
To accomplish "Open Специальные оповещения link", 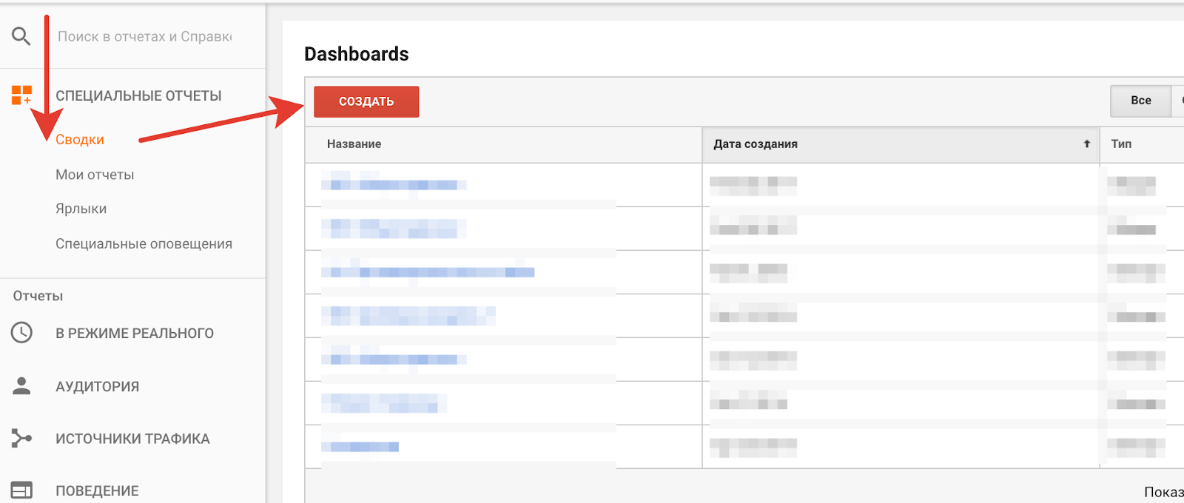I will [144, 243].
